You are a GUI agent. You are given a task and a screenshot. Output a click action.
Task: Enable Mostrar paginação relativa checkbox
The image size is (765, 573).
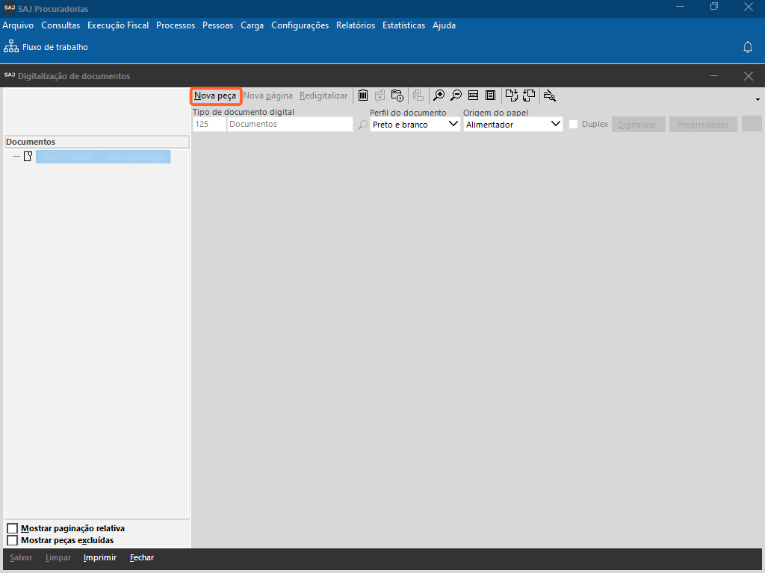[12, 529]
